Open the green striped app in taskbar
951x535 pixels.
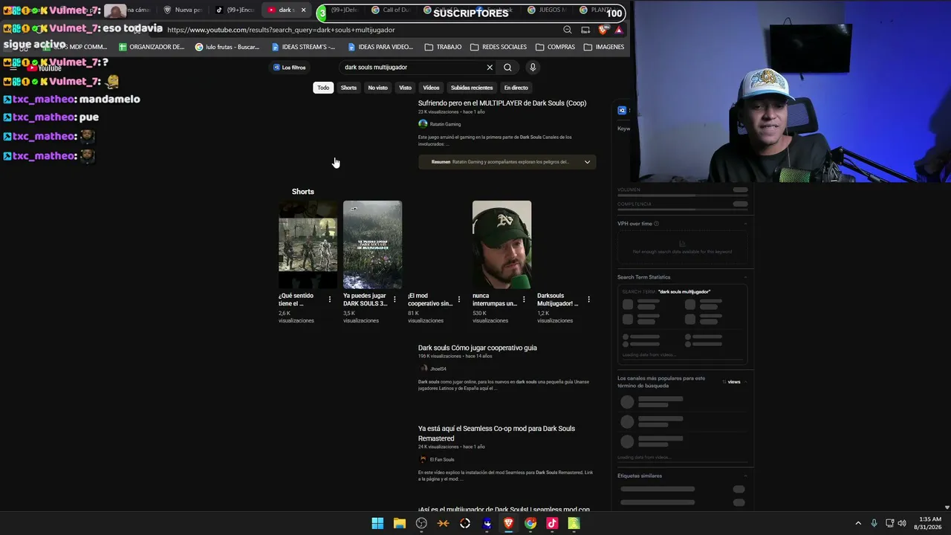coord(574,523)
